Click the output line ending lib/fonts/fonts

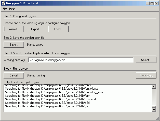tap(51, 89)
